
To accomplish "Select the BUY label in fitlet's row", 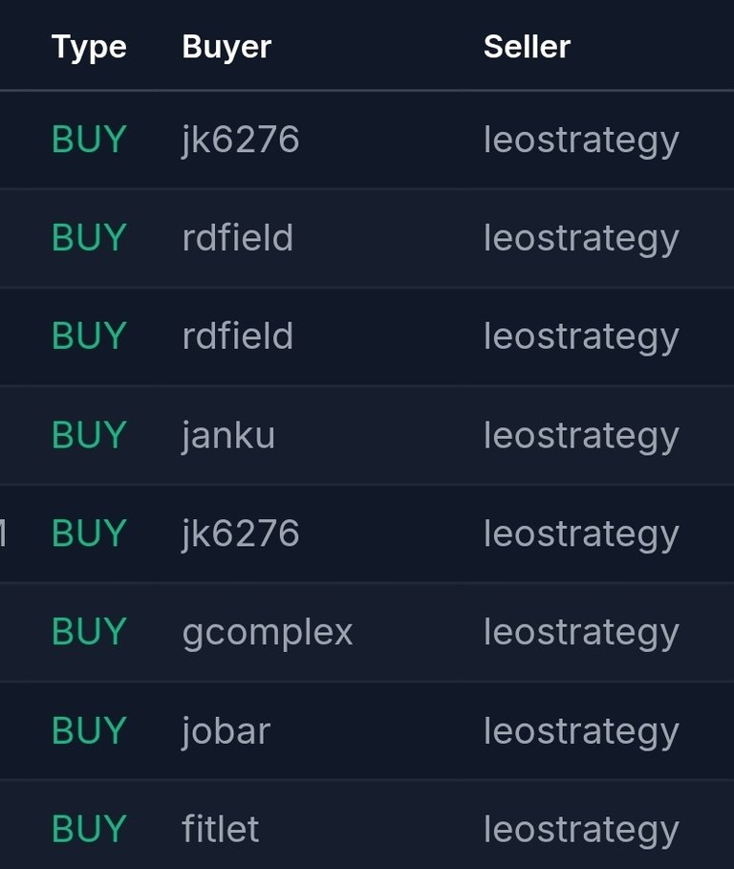I will (x=89, y=829).
